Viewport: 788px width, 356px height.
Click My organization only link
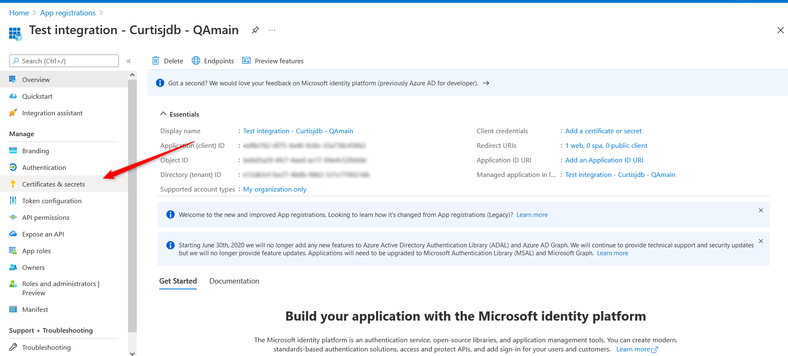[275, 189]
